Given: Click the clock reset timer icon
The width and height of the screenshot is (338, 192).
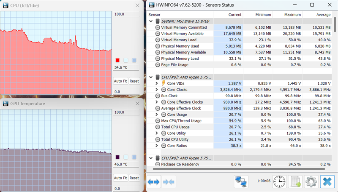Looking at the screenshot, I should (x=279, y=182).
